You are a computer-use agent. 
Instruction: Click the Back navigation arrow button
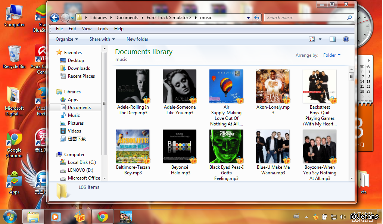tap(55, 18)
